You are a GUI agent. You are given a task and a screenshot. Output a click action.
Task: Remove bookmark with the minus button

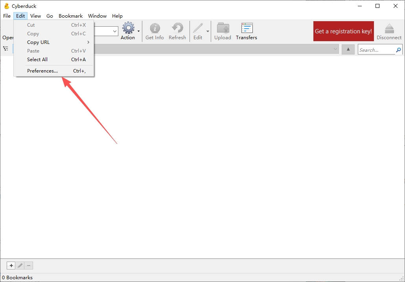[x=29, y=266]
